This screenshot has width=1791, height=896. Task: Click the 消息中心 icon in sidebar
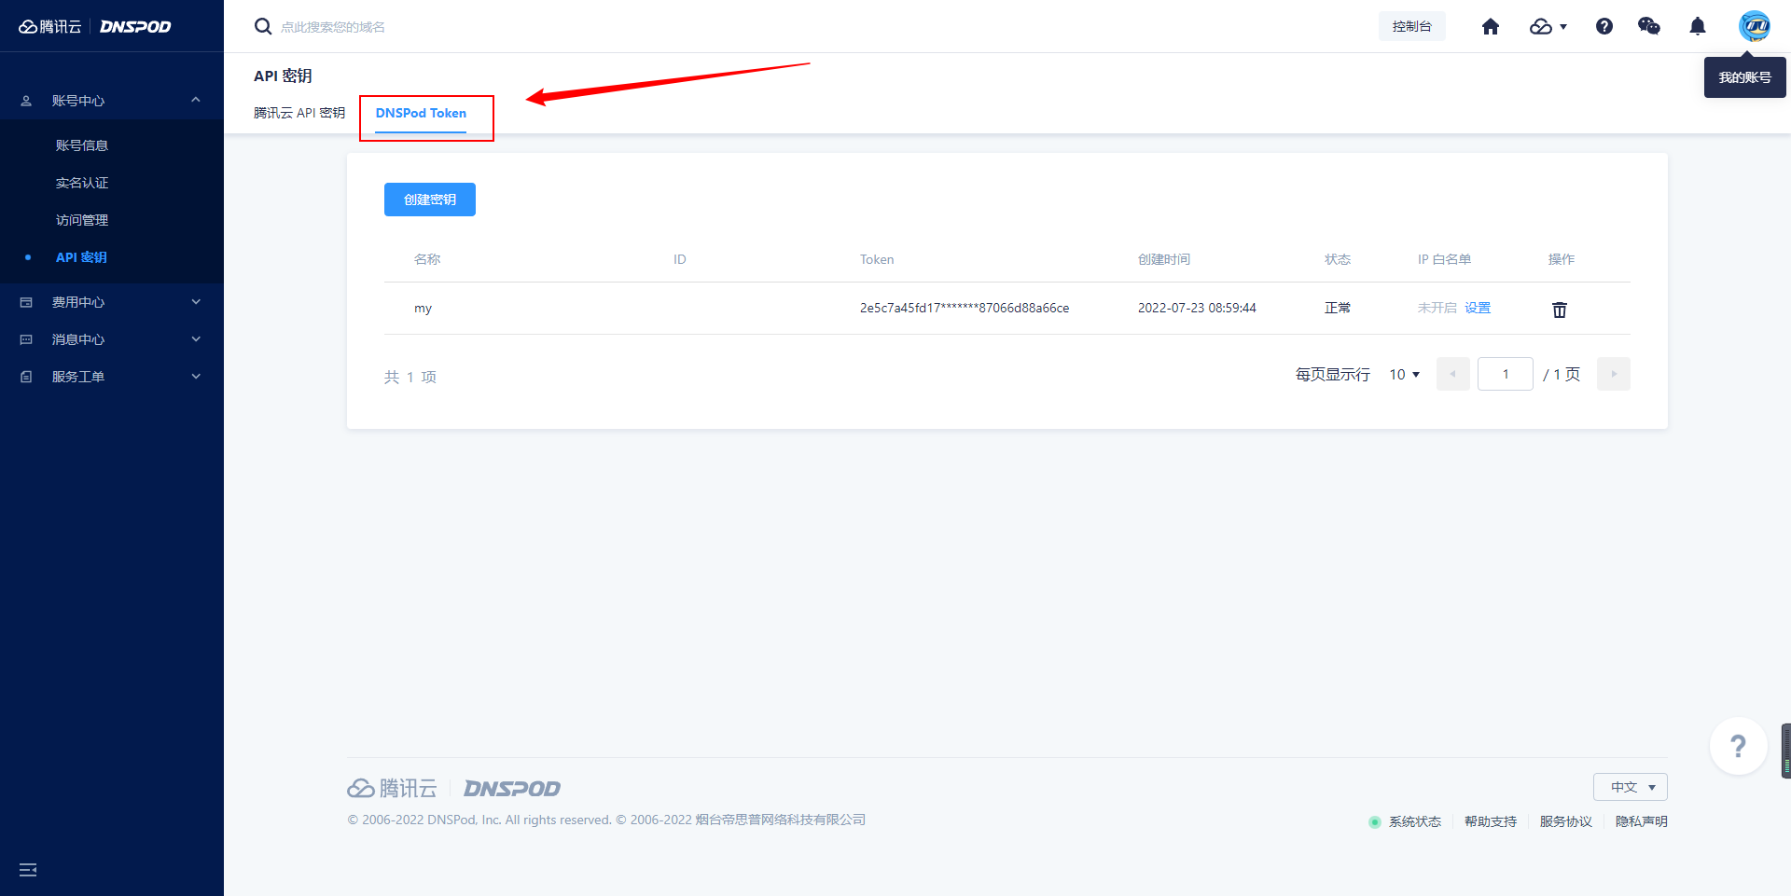tap(26, 339)
